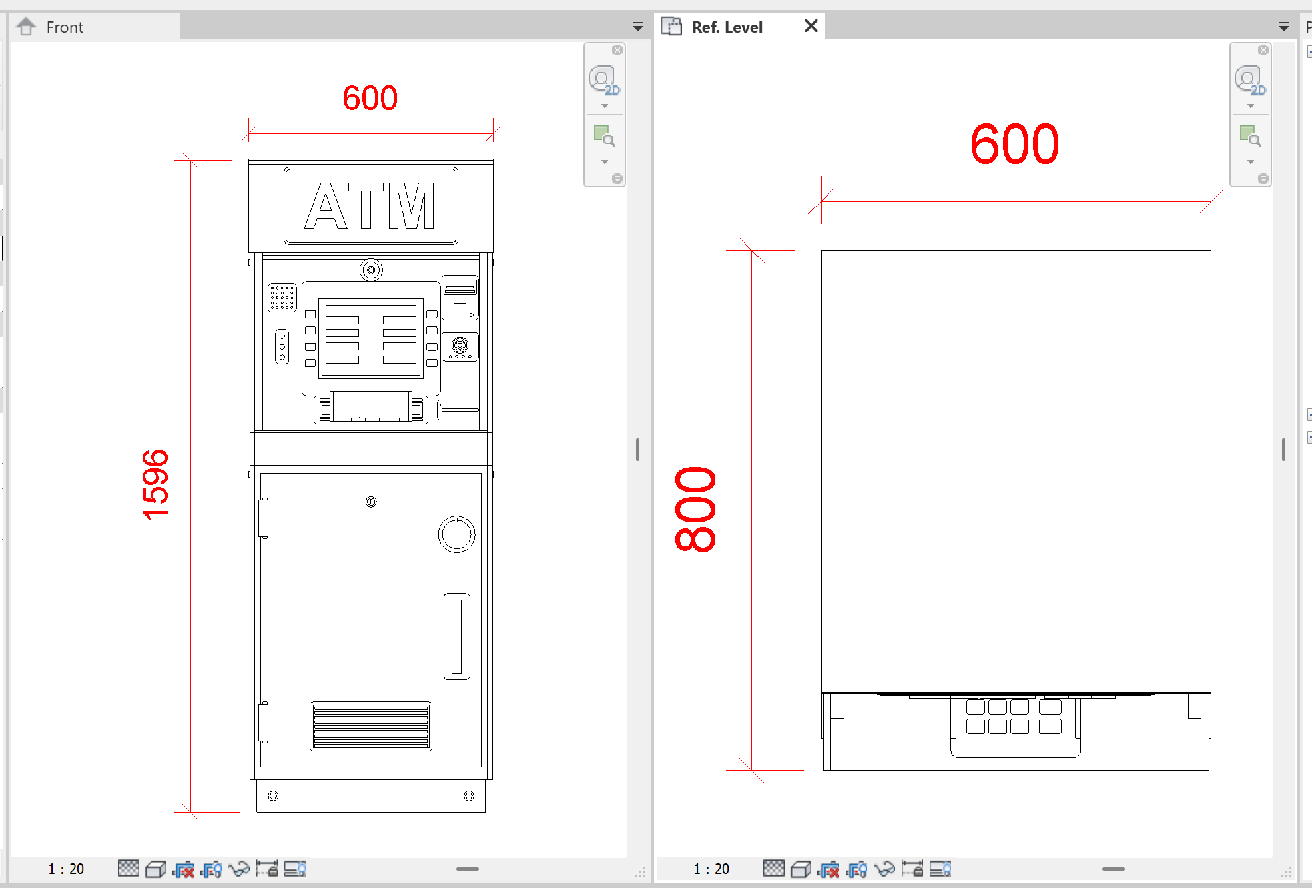Screen dimensions: 1312x888
Task: Expand steering wheel dropdown in Ref. Level navigation bar
Action: pos(1251,106)
